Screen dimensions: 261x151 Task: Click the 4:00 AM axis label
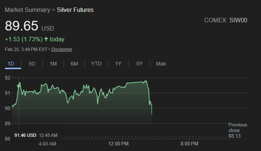tap(48, 144)
